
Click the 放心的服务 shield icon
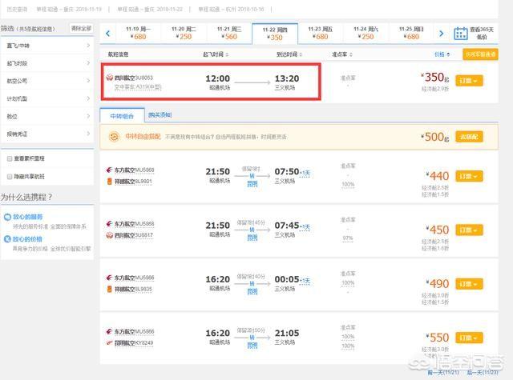click(x=6, y=218)
